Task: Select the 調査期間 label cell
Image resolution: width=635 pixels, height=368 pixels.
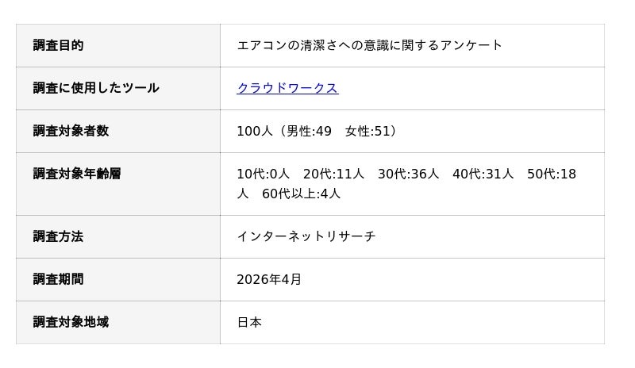Action: 58,279
